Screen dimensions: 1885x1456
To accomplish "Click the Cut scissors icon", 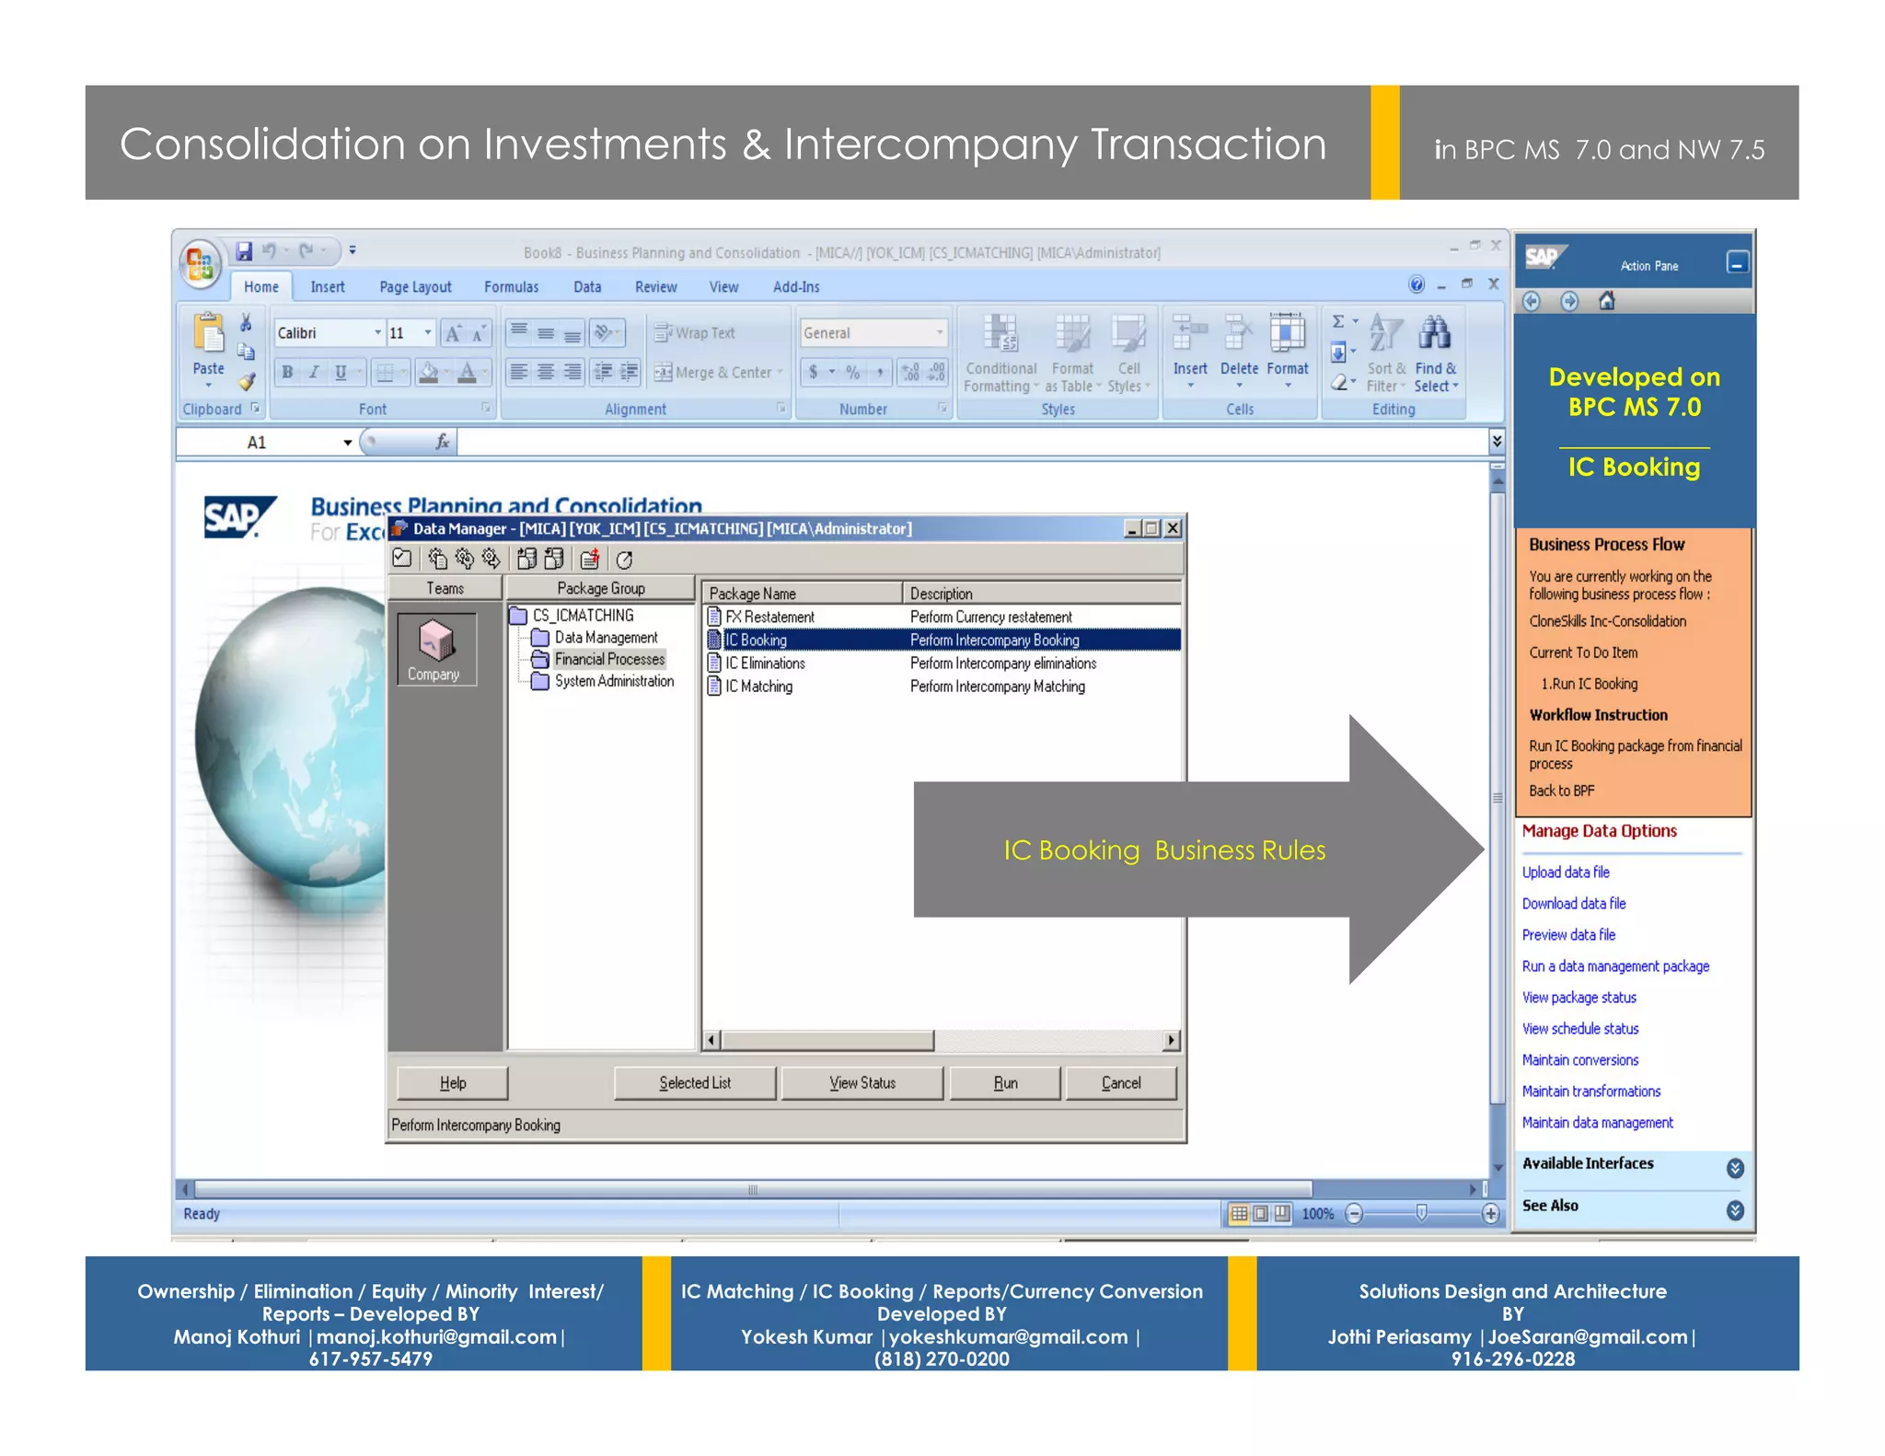I will [x=246, y=322].
